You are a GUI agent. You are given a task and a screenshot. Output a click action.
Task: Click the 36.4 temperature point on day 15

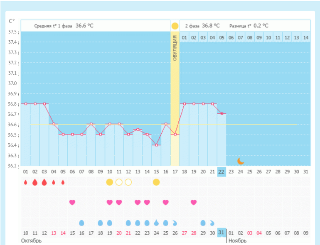coord(156,145)
